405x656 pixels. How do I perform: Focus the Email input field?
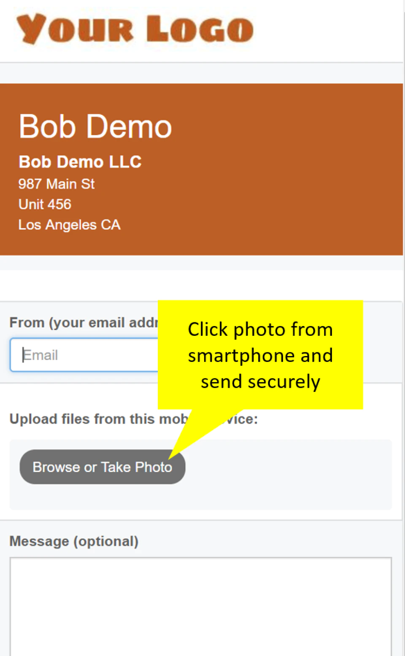[84, 355]
